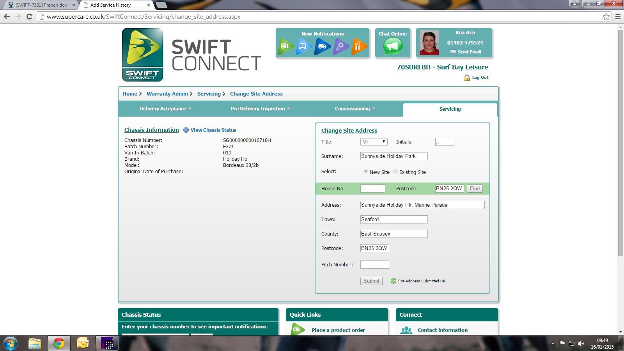
Task: Click into the Pitch Number field
Action: (x=374, y=265)
